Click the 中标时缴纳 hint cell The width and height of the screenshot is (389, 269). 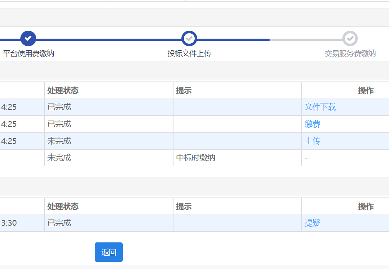click(x=196, y=158)
